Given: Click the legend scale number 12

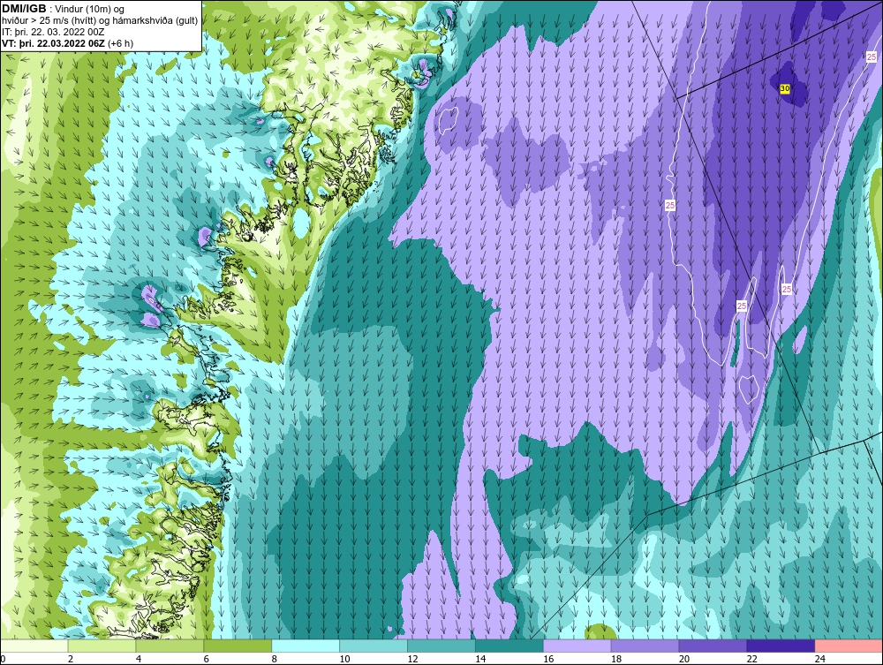Looking at the screenshot, I should (412, 659).
